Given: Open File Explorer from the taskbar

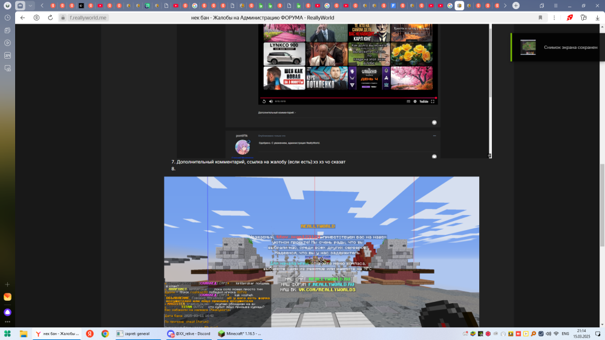Looking at the screenshot, I should 24,334.
